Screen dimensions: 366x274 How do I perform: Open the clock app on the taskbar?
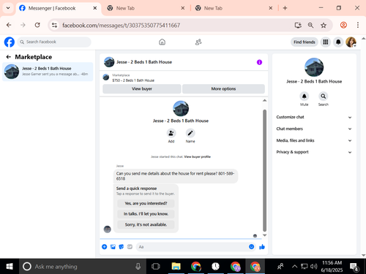(x=215, y=267)
